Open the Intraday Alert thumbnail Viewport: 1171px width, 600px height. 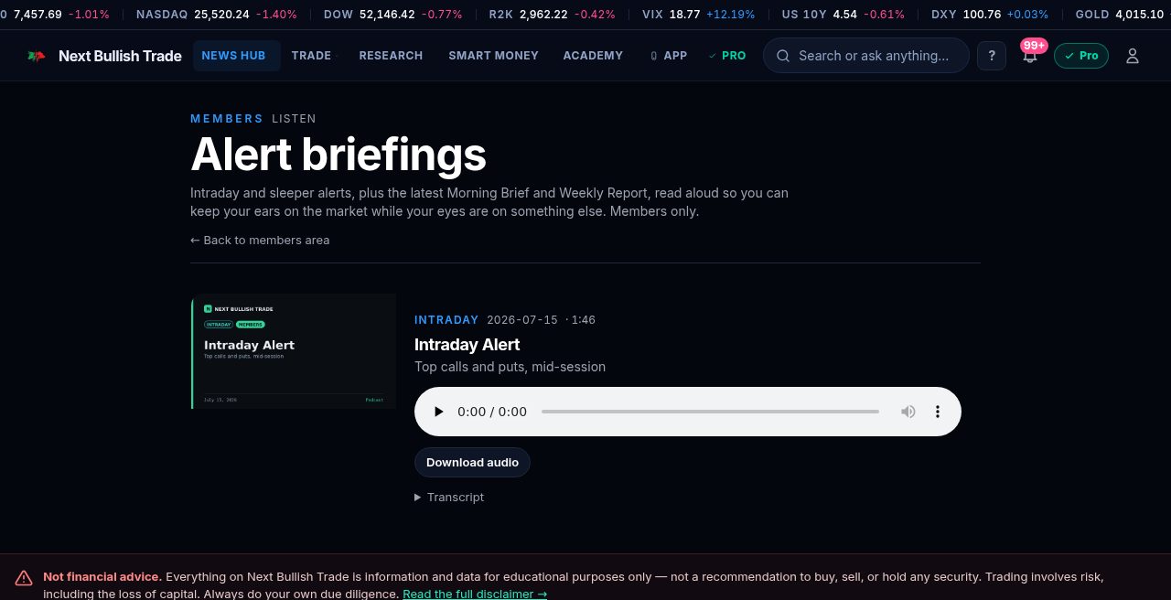click(294, 351)
